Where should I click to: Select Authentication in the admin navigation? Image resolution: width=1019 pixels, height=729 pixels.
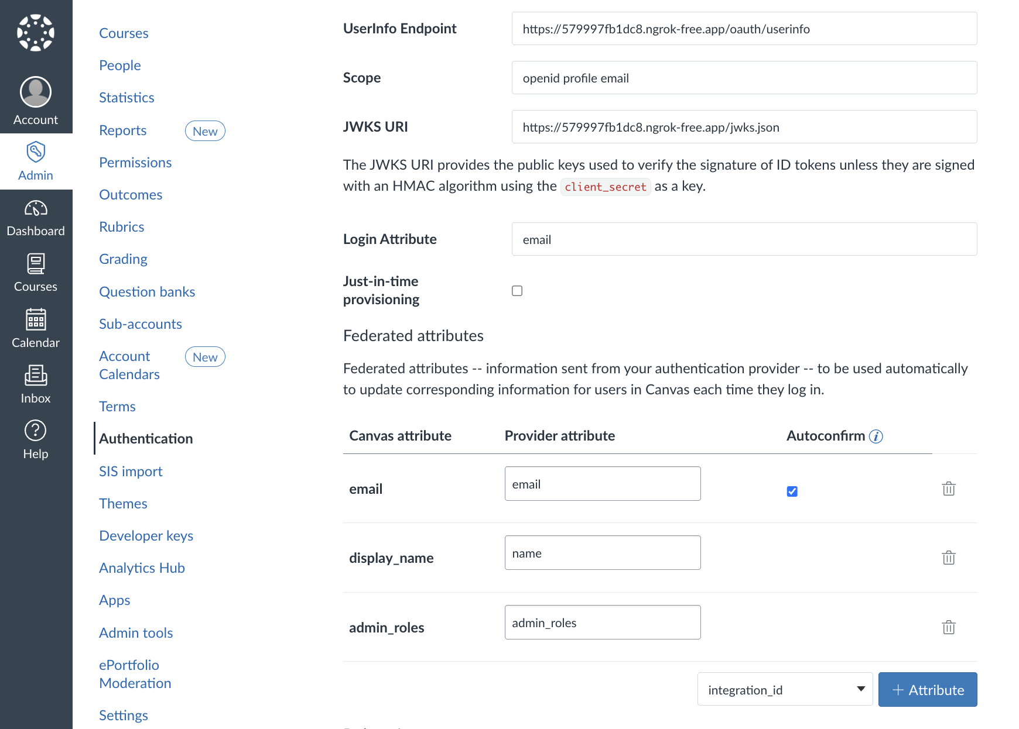point(146,438)
